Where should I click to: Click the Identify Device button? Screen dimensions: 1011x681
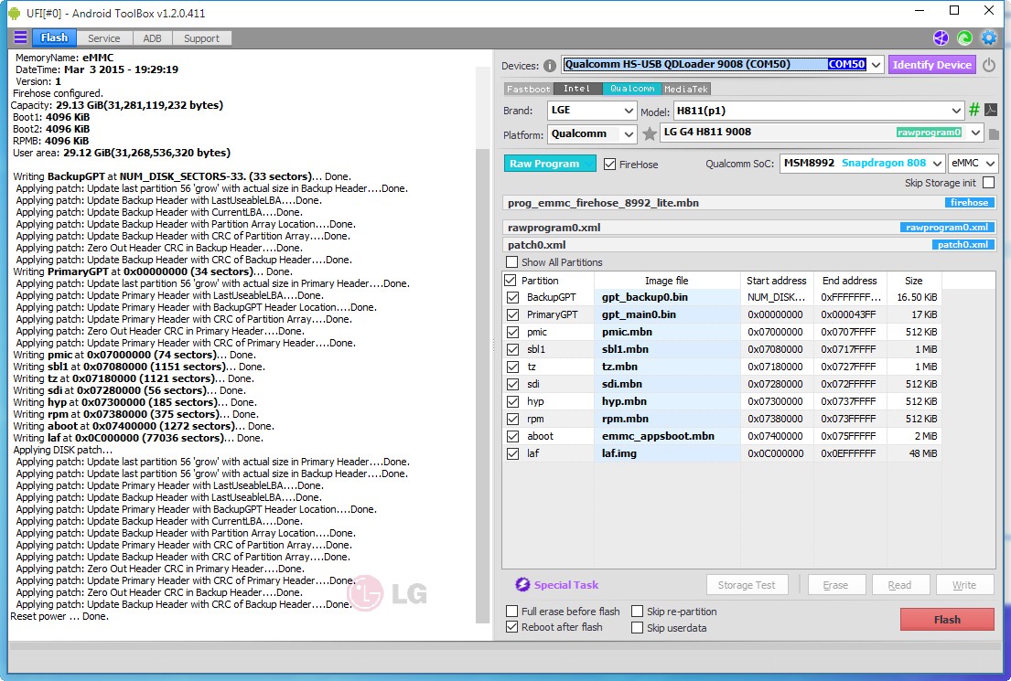[931, 64]
